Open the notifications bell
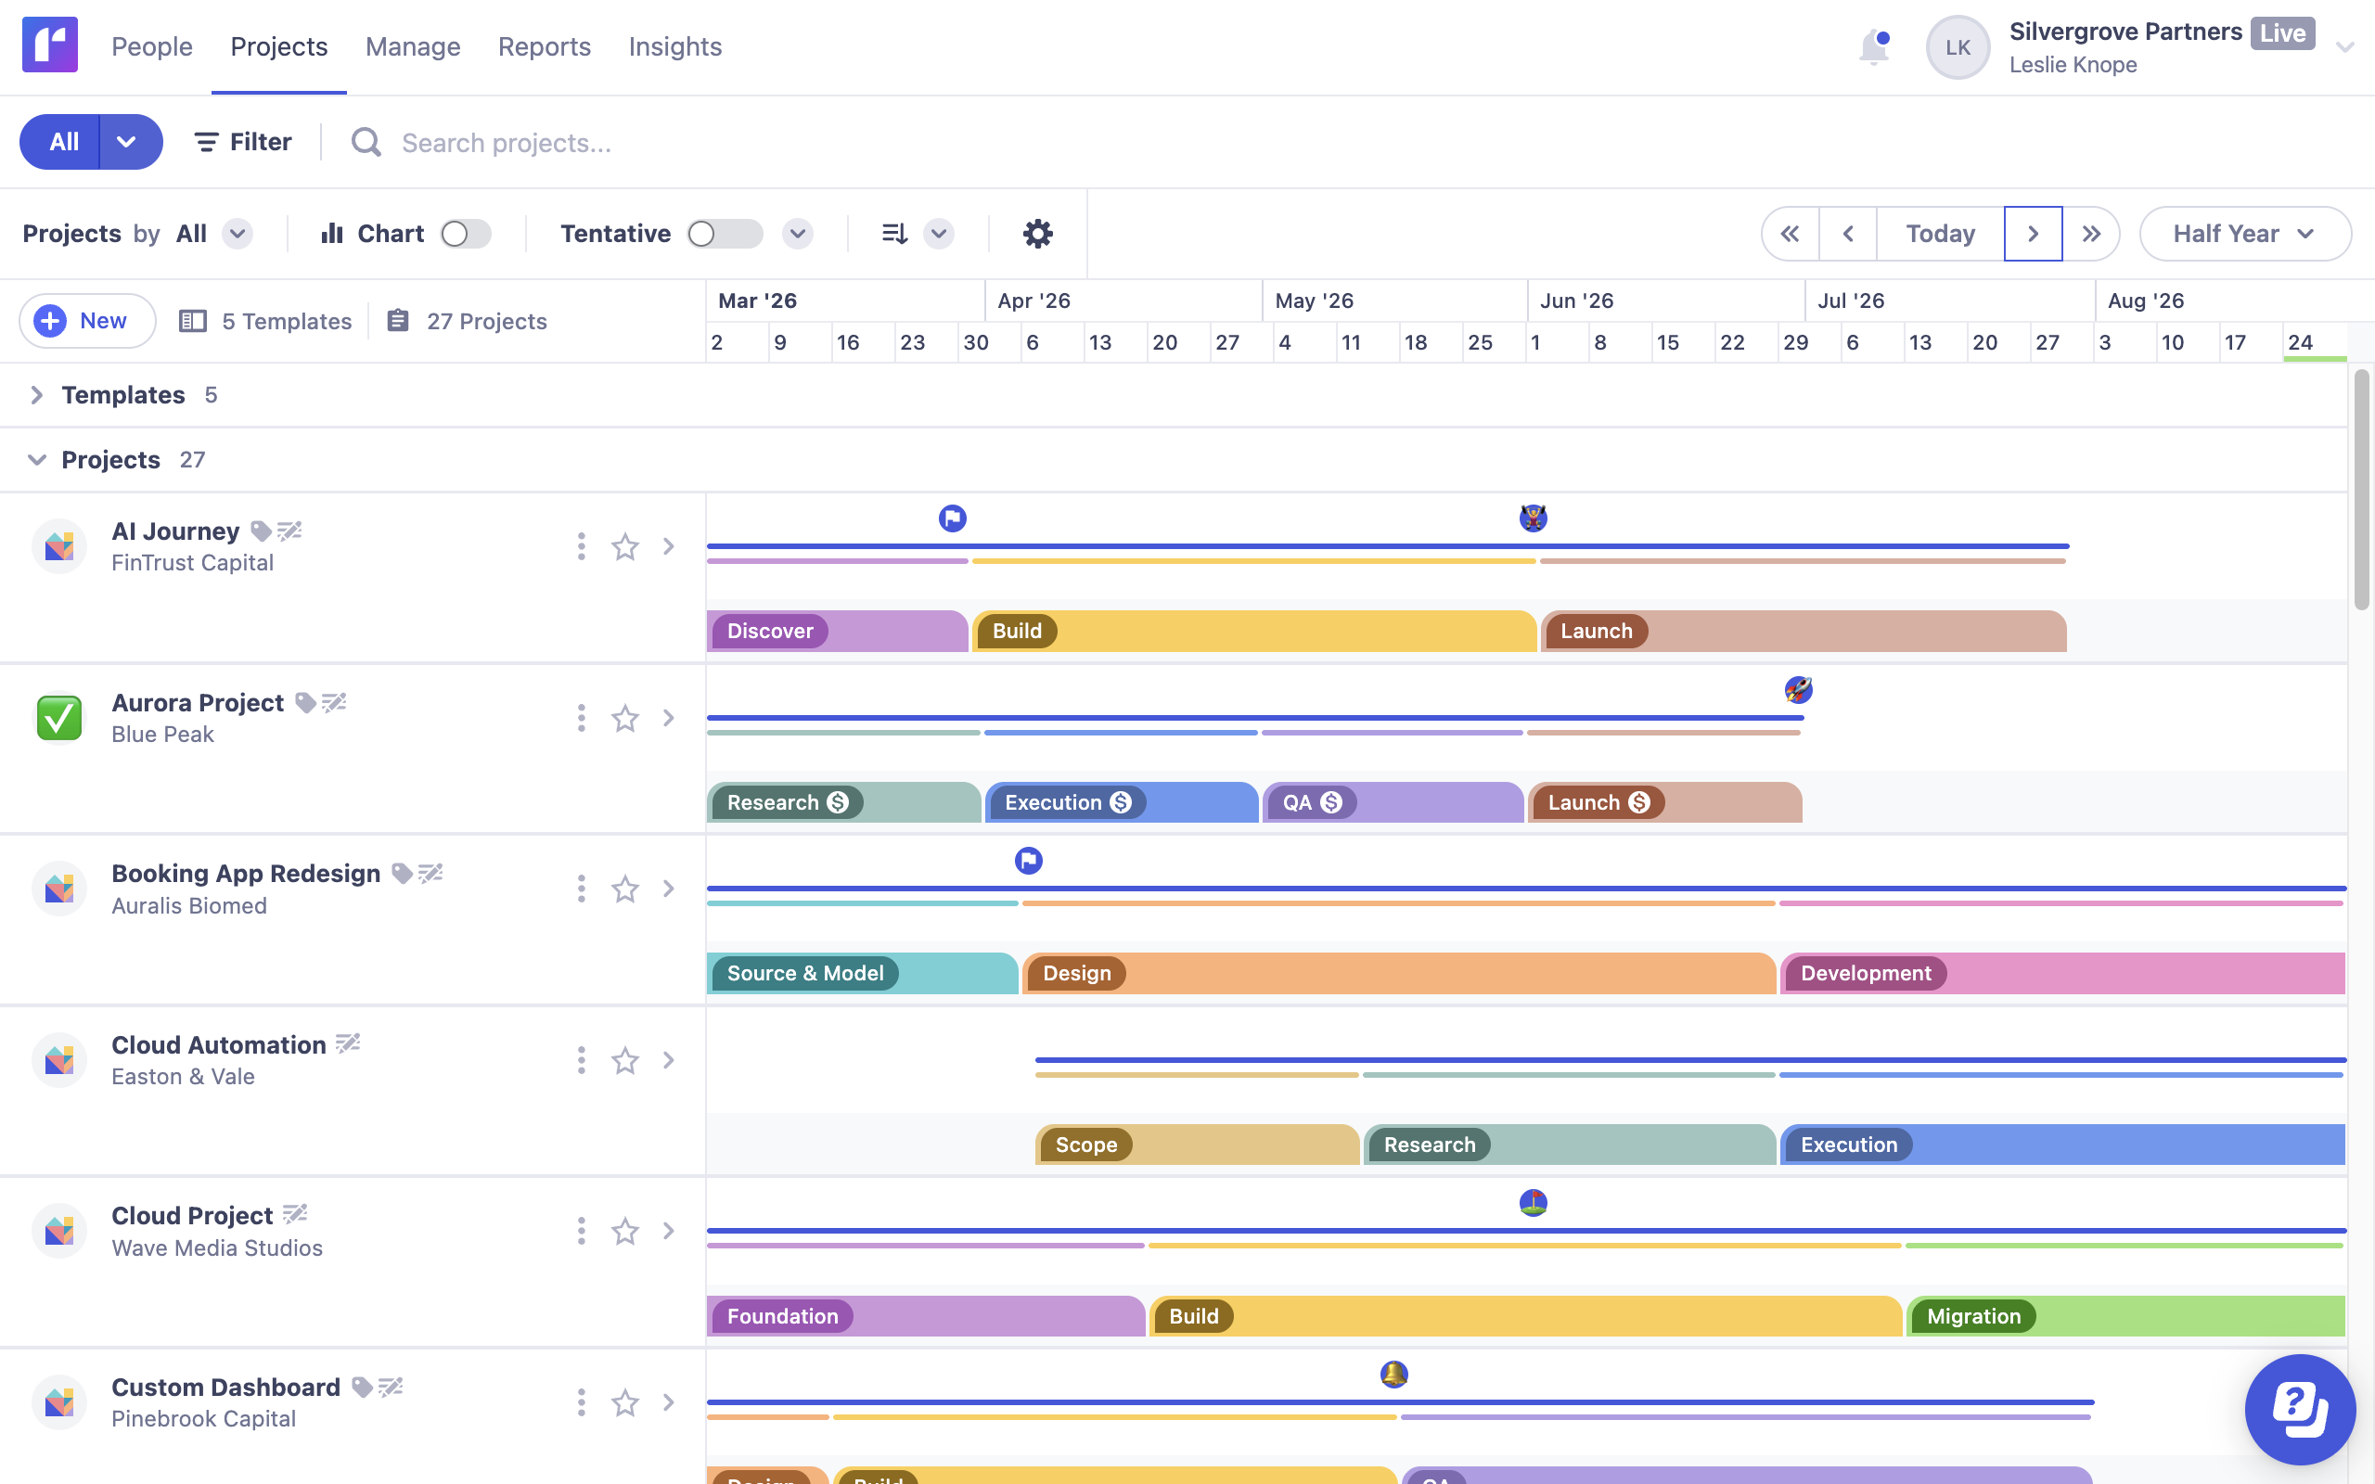Image resolution: width=2375 pixels, height=1484 pixels. [x=1872, y=47]
